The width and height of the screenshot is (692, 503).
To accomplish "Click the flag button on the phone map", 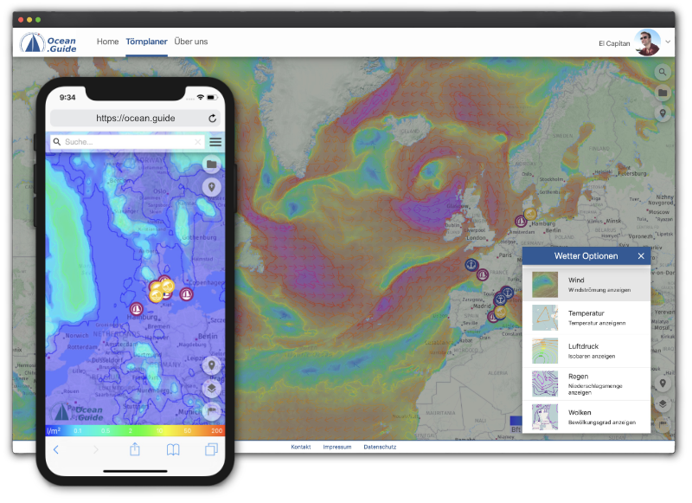I will (212, 411).
